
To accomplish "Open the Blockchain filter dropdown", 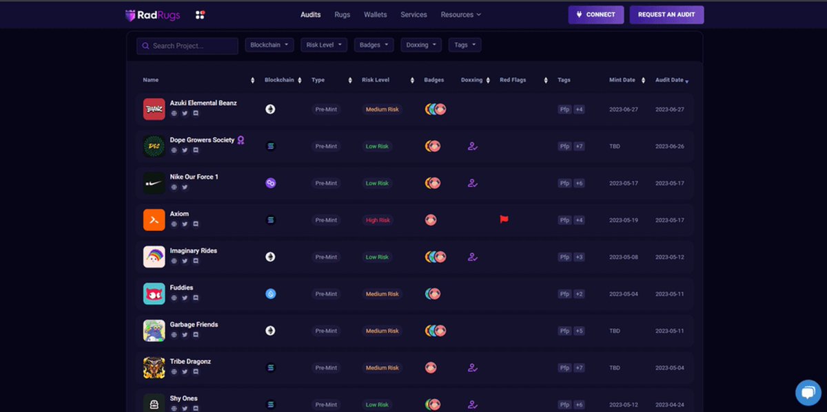I will coord(269,45).
